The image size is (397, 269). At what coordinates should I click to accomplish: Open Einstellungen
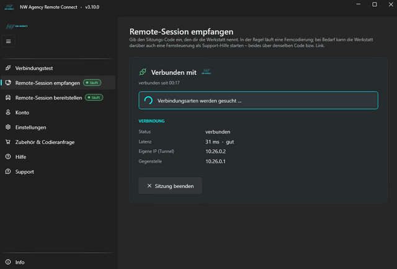[x=58, y=127]
